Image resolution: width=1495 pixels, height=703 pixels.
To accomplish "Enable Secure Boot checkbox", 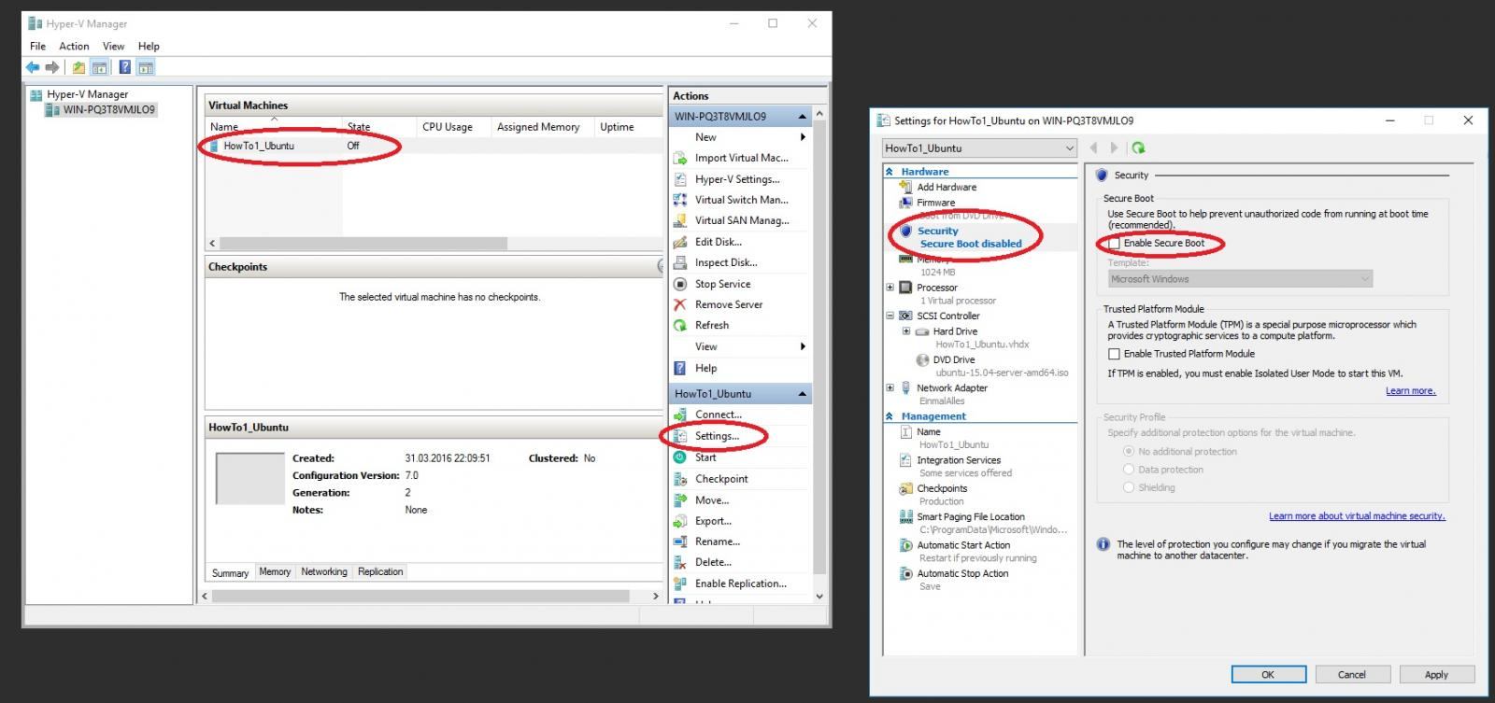I will pyautogui.click(x=1114, y=243).
